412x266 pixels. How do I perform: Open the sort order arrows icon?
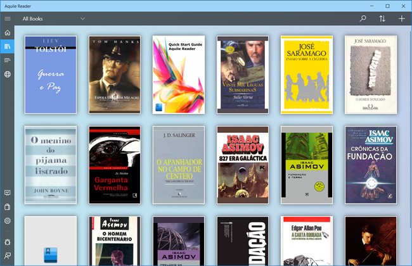pos(382,18)
